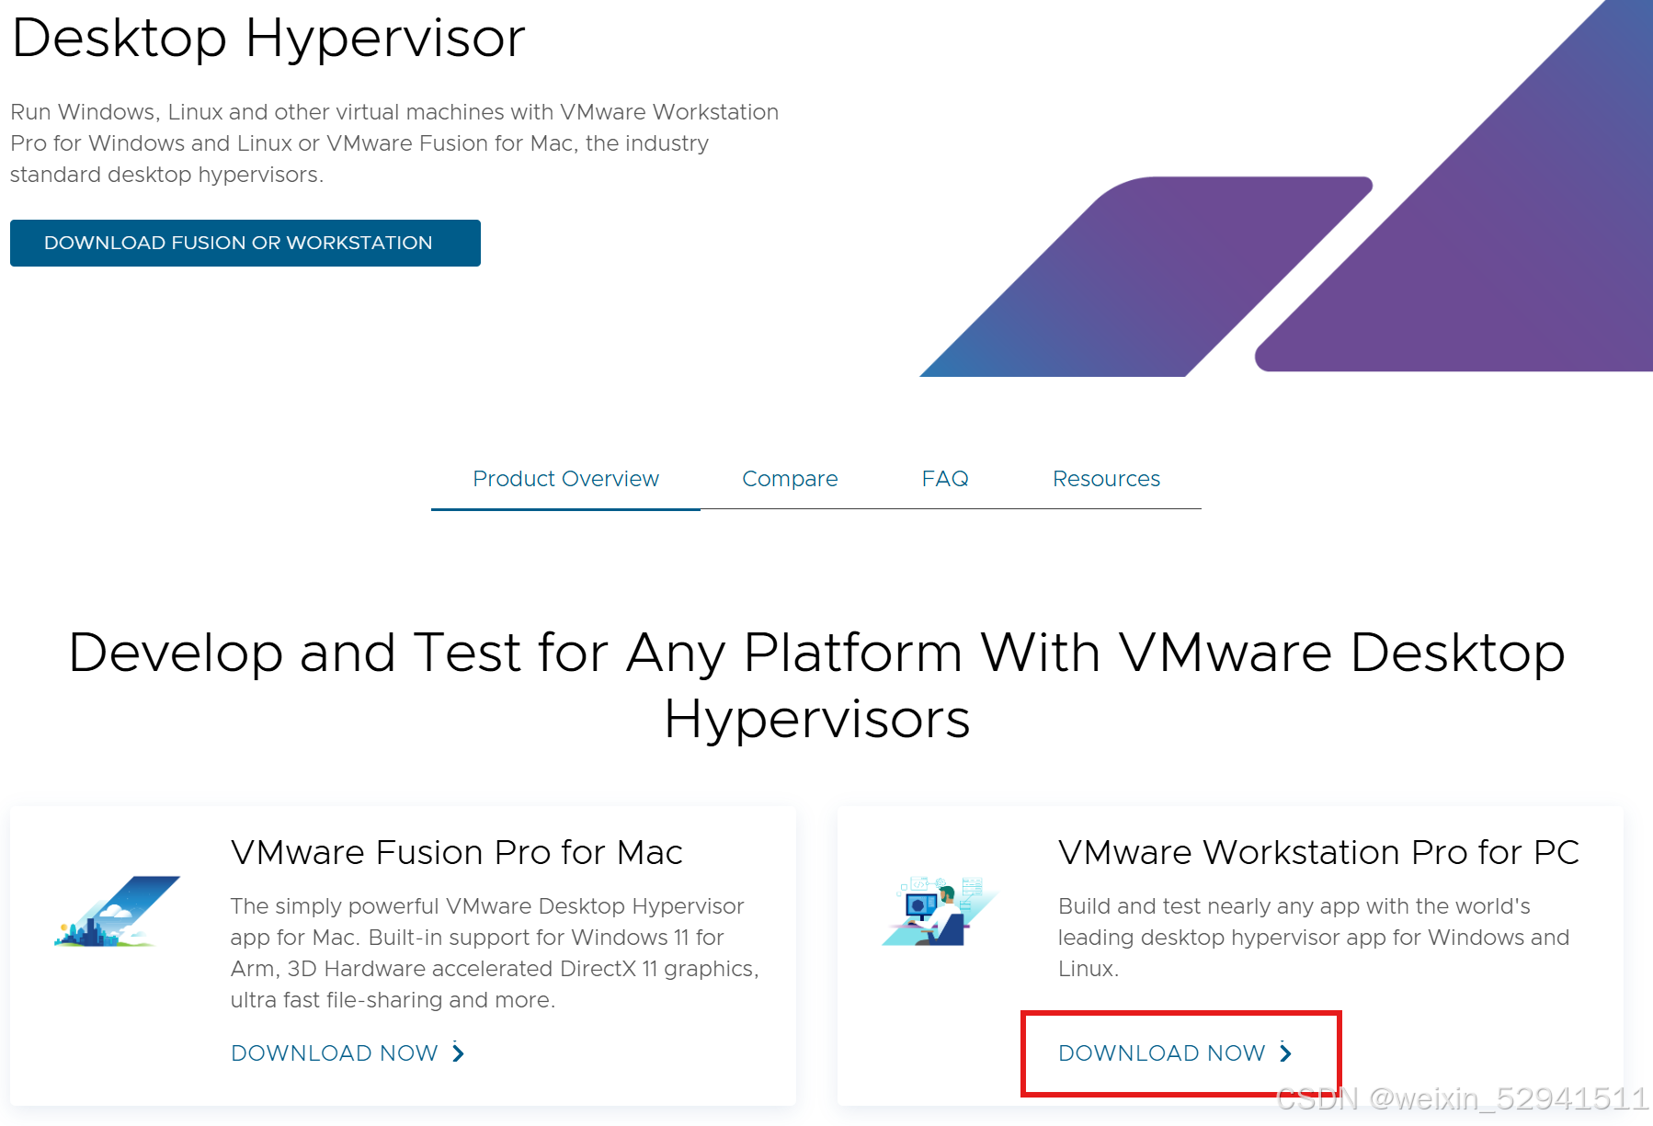
Task: Go to the Resources tab
Action: pyautogui.click(x=1106, y=479)
